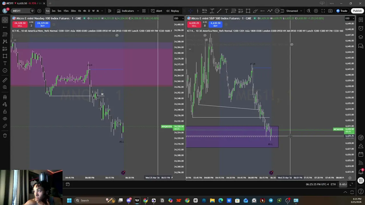Add a symbol to compare with plus icon
The height and width of the screenshot is (205, 365).
click(x=39, y=11)
